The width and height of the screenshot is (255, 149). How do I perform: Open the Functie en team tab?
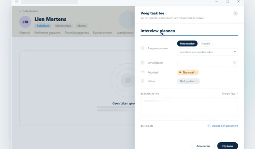click(103, 33)
